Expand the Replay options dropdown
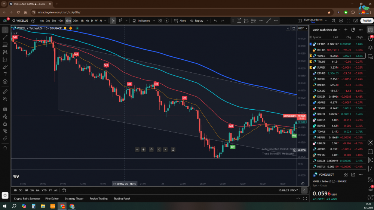The width and height of the screenshot is (374, 210). tap(207, 21)
